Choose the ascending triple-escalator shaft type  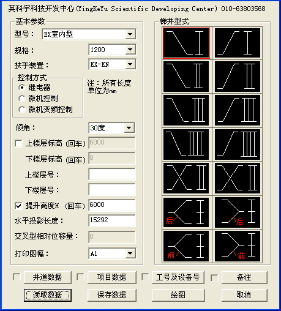[238, 110]
